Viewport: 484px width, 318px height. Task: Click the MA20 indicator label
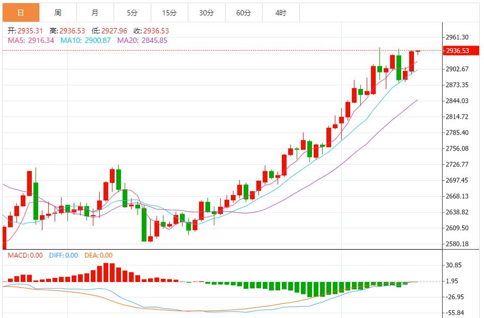tap(142, 40)
